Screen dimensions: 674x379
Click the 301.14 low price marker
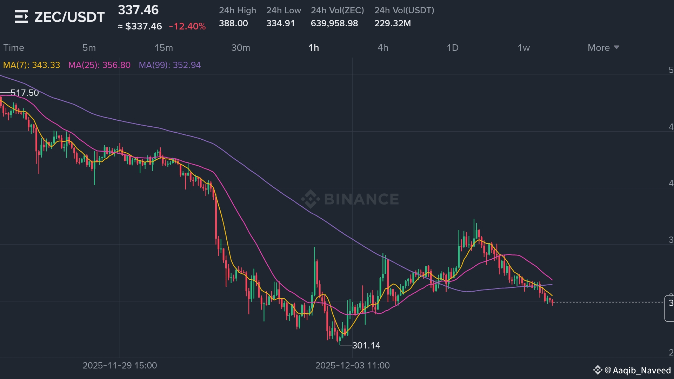click(366, 345)
